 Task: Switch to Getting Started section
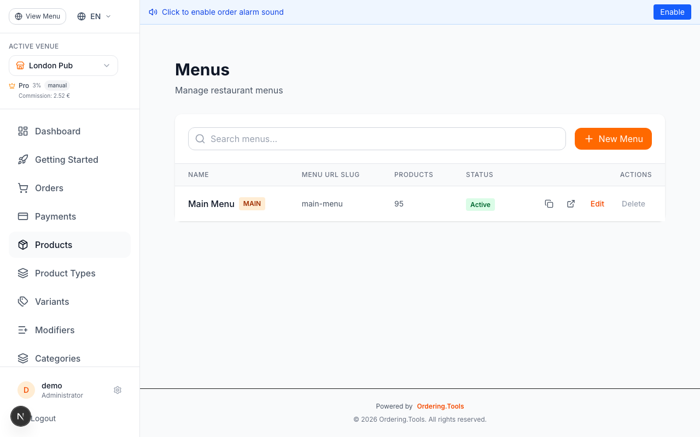pos(66,160)
